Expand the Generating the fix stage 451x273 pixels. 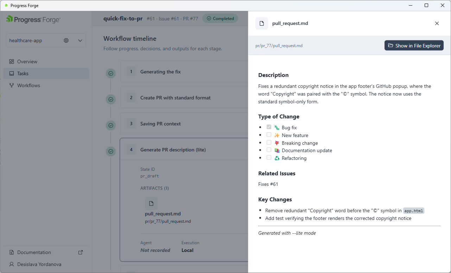(184, 72)
